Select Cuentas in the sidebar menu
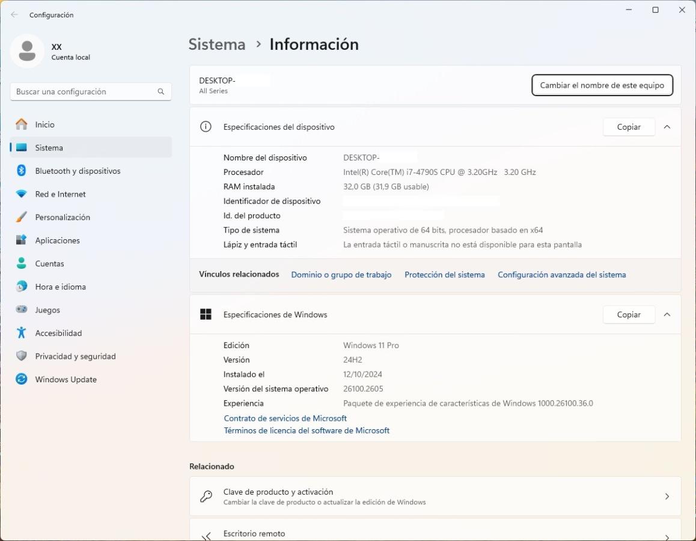This screenshot has height=541, width=696. click(49, 263)
